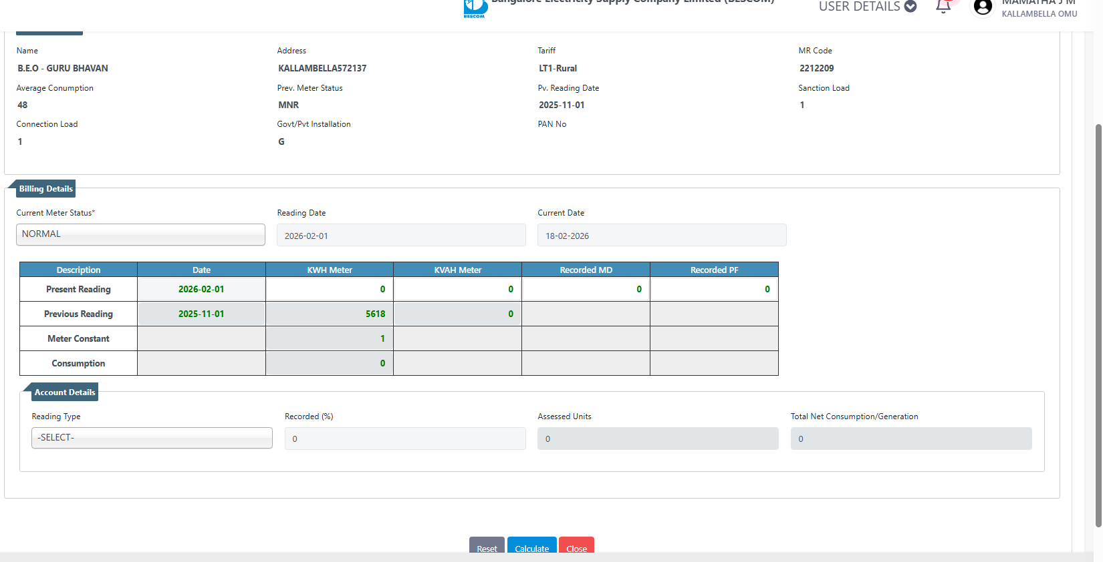
Task: Select the Billing Details section tab
Action: tap(45, 189)
